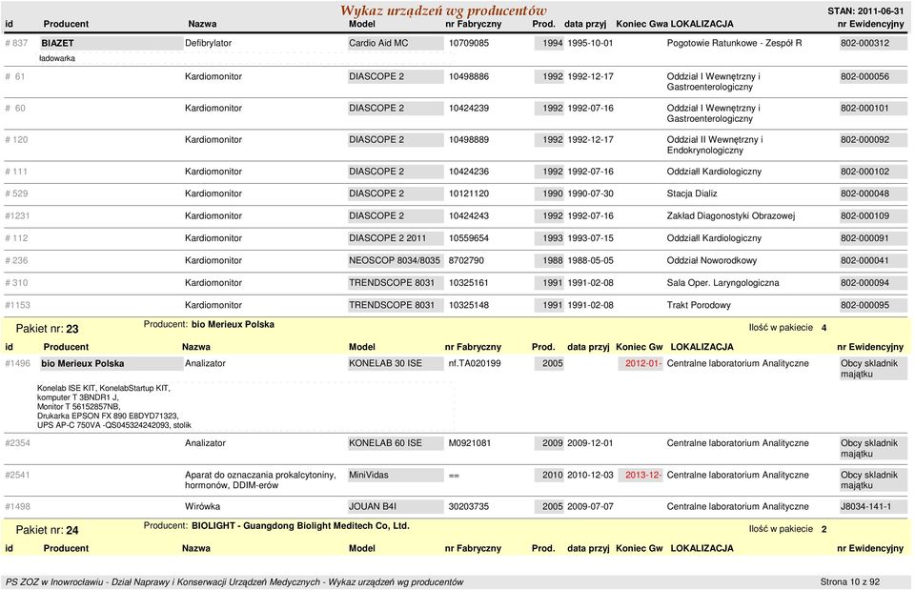Image resolution: width=915 pixels, height=590 pixels.
Task: Select top 'LOKALIZACJA' column header
Action: click(702, 24)
